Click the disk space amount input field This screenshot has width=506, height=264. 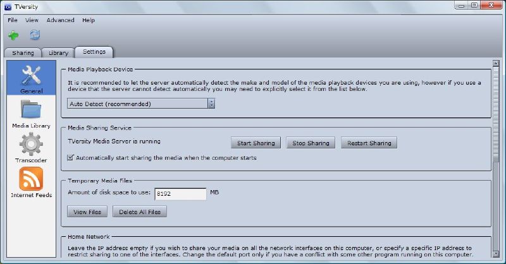[180, 194]
